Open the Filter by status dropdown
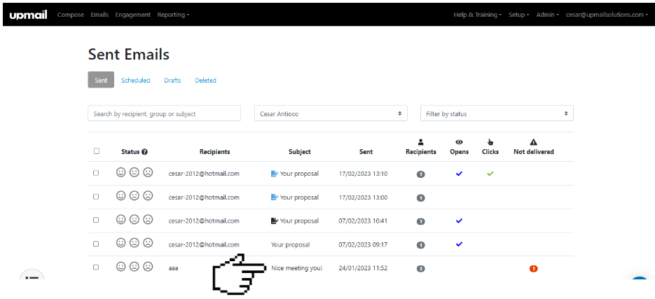Viewport: 655px width, 299px height. click(496, 113)
